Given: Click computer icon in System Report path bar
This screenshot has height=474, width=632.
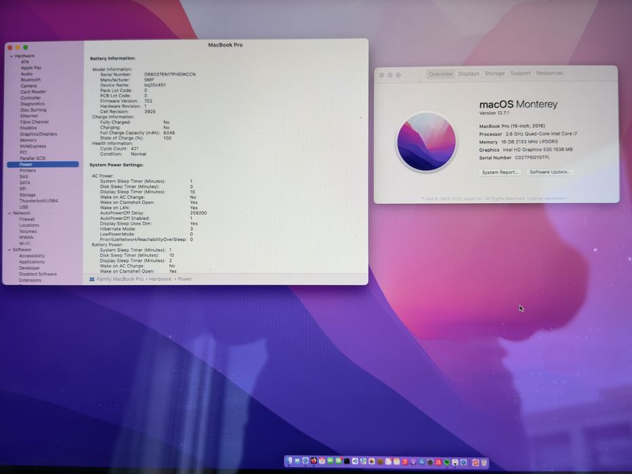Looking at the screenshot, I should 92,279.
